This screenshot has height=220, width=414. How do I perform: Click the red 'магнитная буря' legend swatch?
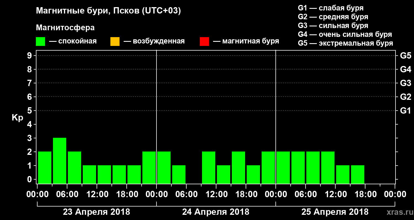(x=204, y=42)
